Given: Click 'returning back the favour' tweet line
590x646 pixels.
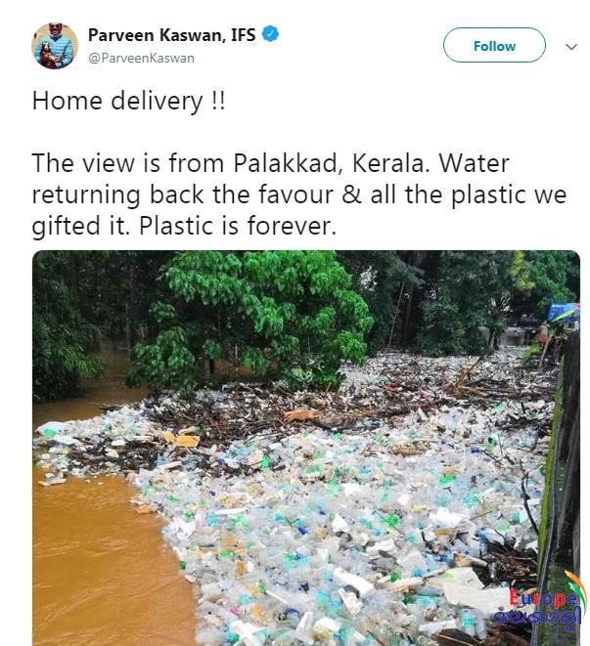Looking at the screenshot, I should (182, 194).
